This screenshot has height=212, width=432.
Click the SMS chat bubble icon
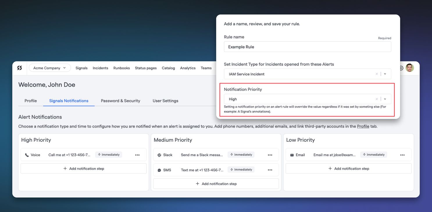pyautogui.click(x=159, y=170)
